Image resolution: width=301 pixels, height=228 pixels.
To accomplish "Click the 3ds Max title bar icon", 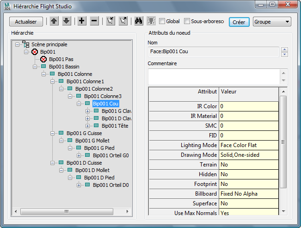I will [x=7, y=6].
